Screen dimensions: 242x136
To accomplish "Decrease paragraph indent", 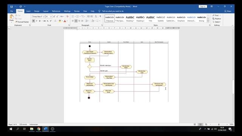I will point(88,16).
